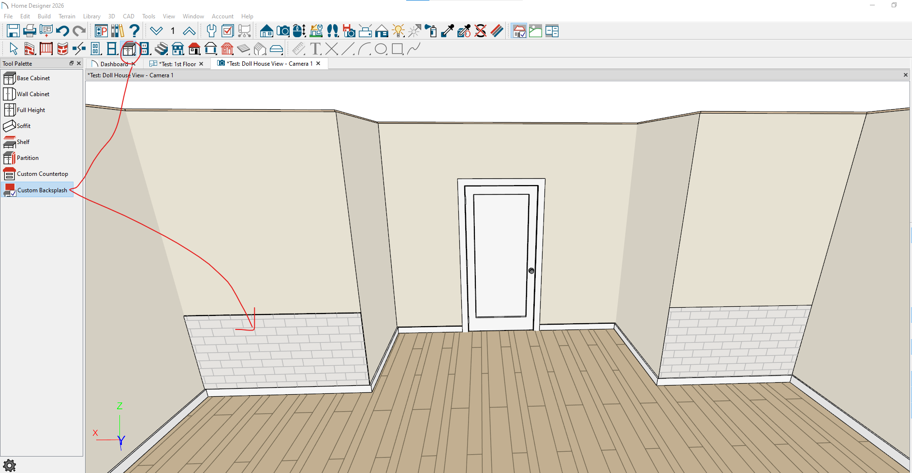Undo the last action
The width and height of the screenshot is (912, 473).
(x=62, y=31)
